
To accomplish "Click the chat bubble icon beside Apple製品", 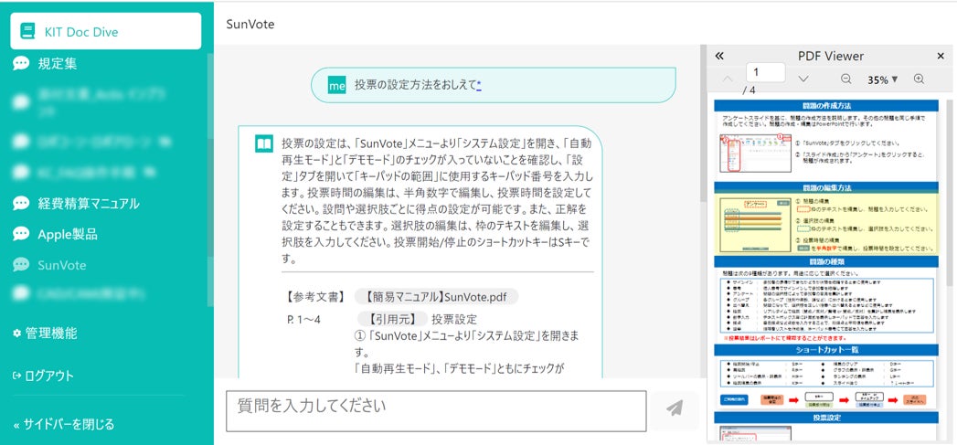I will point(21,235).
